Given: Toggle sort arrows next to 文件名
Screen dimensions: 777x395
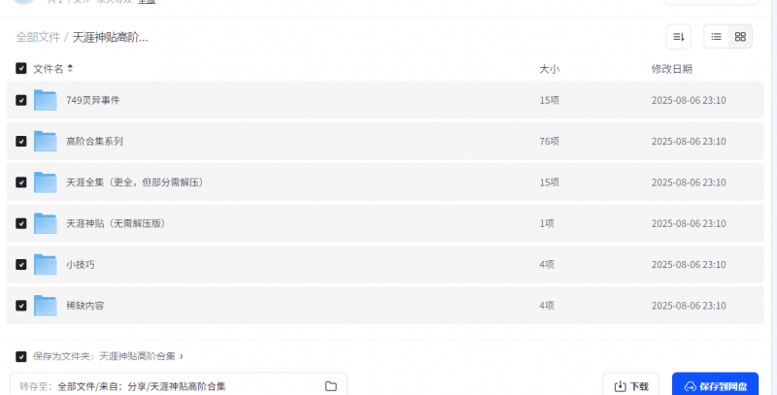Looking at the screenshot, I should [70, 68].
